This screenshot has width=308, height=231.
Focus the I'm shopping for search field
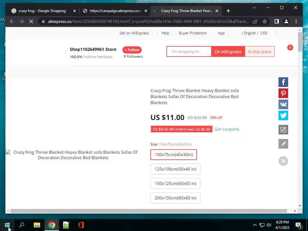(x=189, y=52)
